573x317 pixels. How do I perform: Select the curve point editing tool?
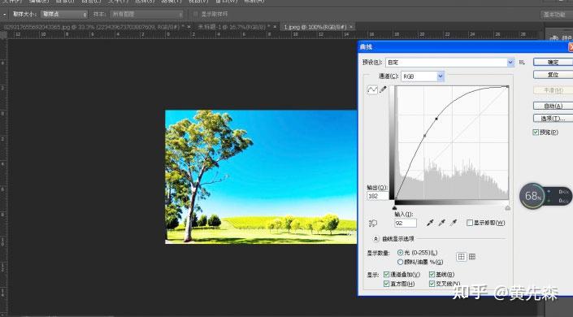coord(372,89)
